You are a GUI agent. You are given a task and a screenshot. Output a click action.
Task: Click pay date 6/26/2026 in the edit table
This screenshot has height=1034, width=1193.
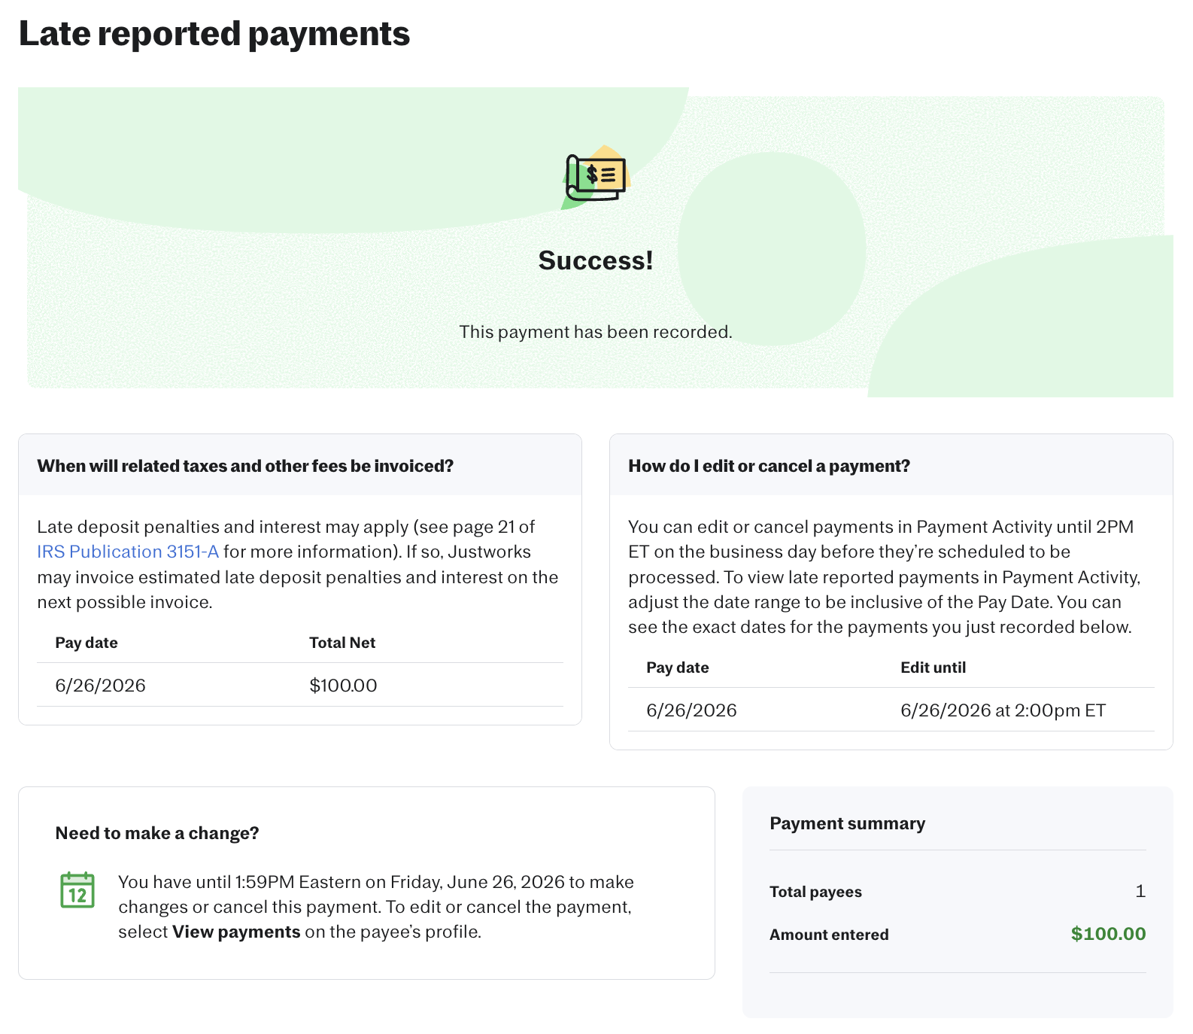(x=691, y=710)
